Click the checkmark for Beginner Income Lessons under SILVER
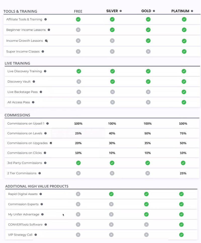 click(112, 30)
